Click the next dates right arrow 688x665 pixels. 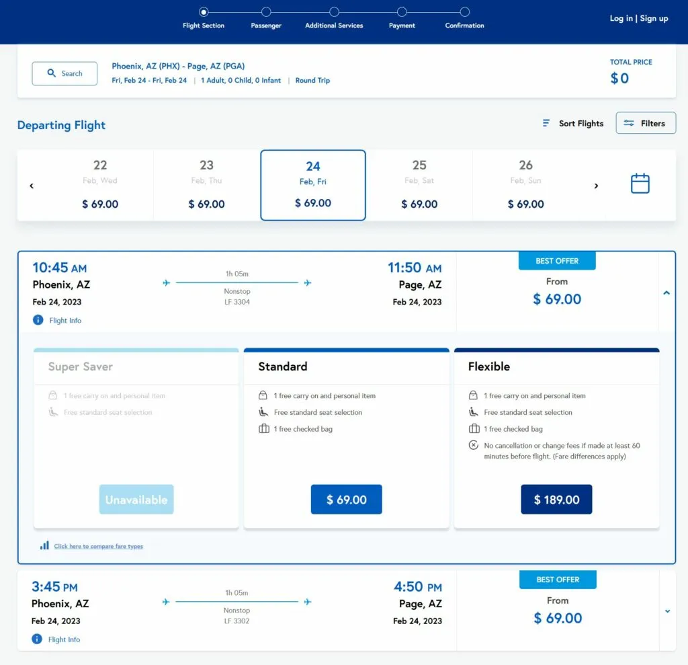[596, 186]
